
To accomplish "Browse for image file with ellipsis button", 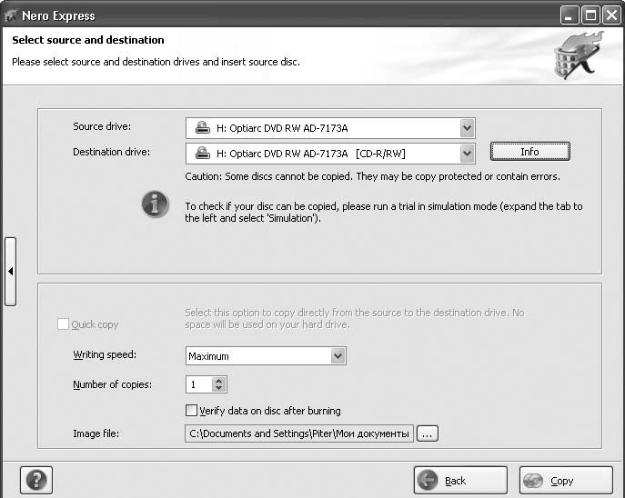I will (x=428, y=434).
